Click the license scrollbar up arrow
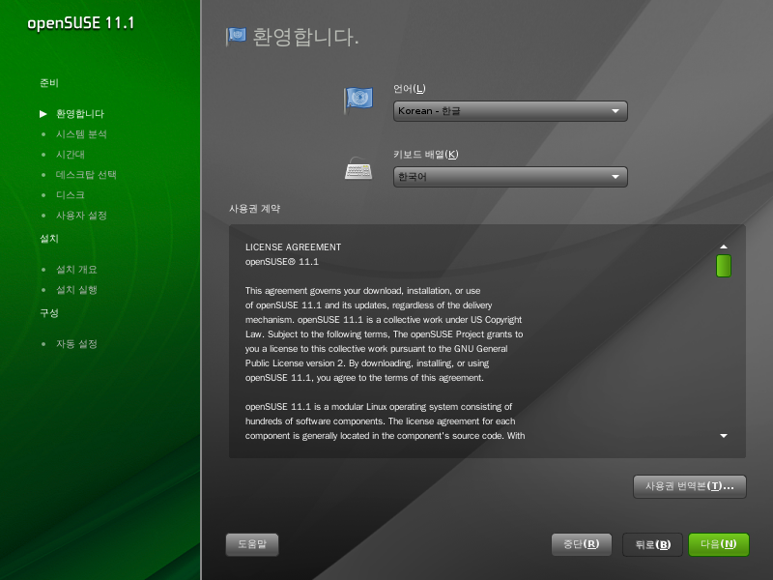773x580 pixels. (x=723, y=246)
